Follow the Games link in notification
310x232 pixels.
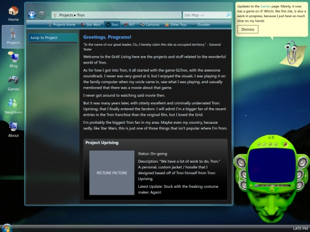(x=265, y=6)
